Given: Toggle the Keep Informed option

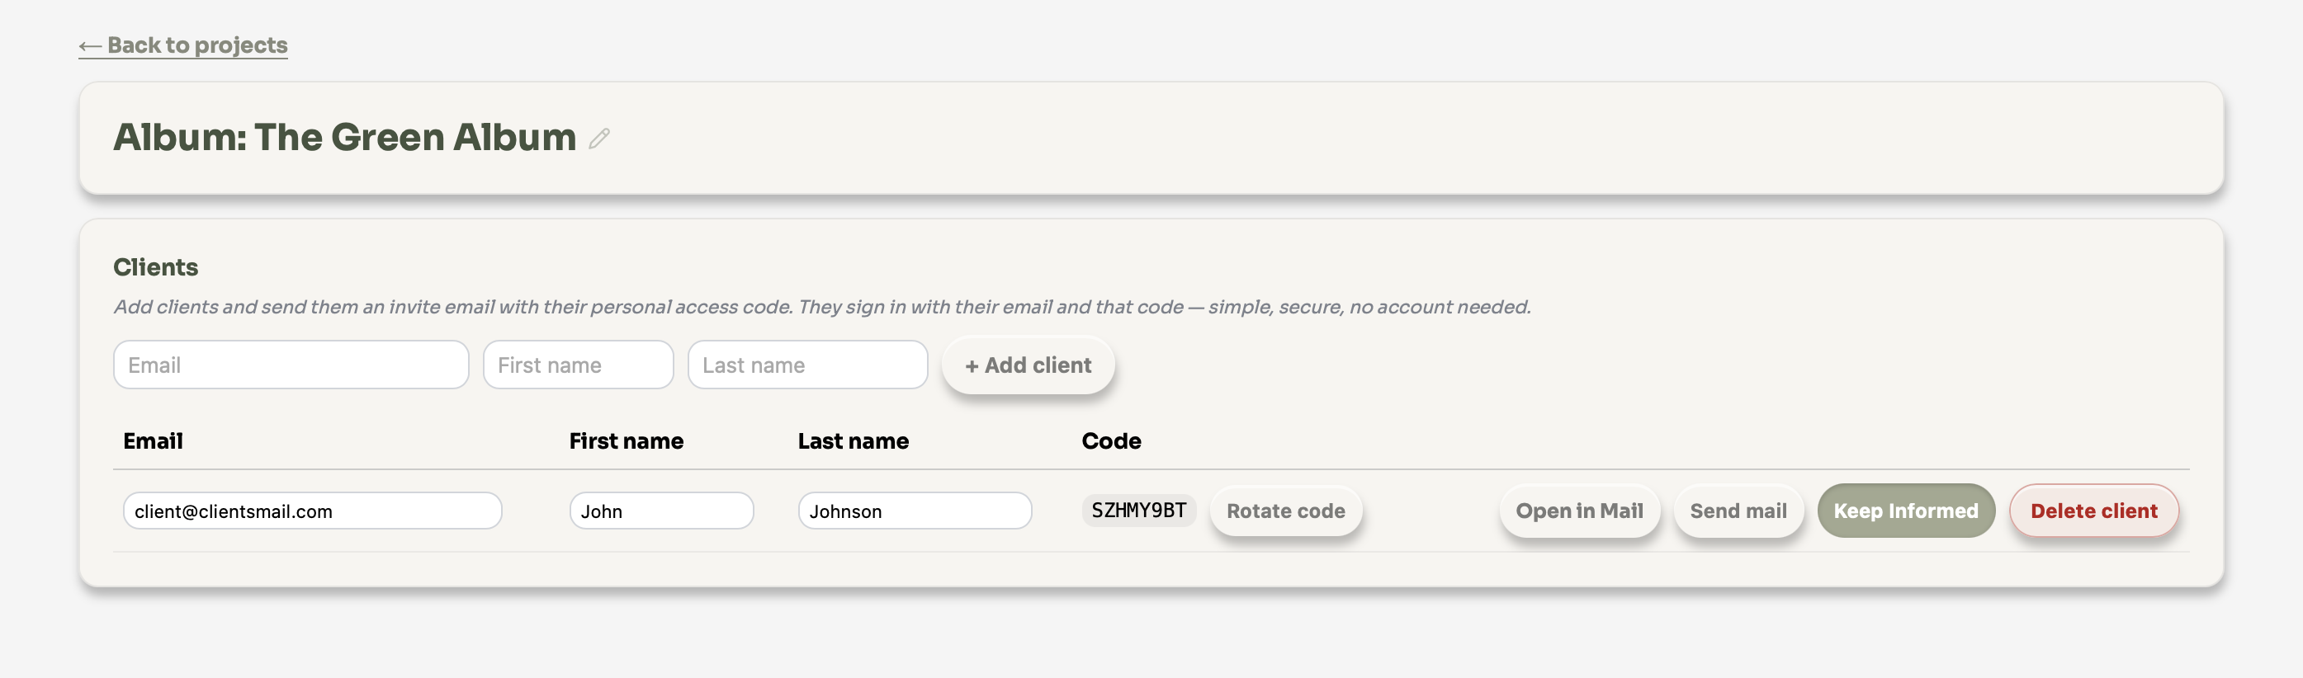Looking at the screenshot, I should 1904,511.
